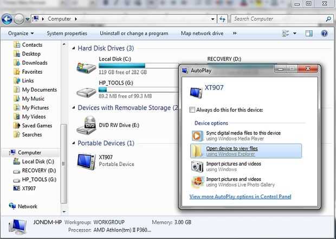Click the navigation pane scroll down arrow
Viewport: 336px width, 239px height.
coord(64,211)
